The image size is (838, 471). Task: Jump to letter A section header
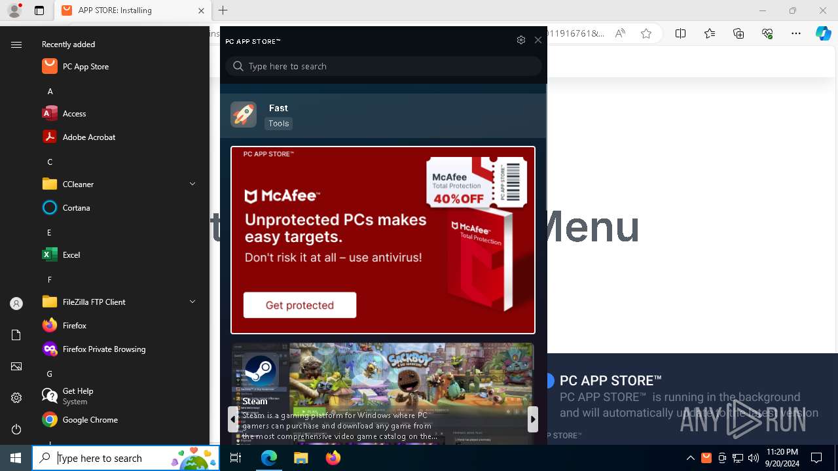point(50,91)
